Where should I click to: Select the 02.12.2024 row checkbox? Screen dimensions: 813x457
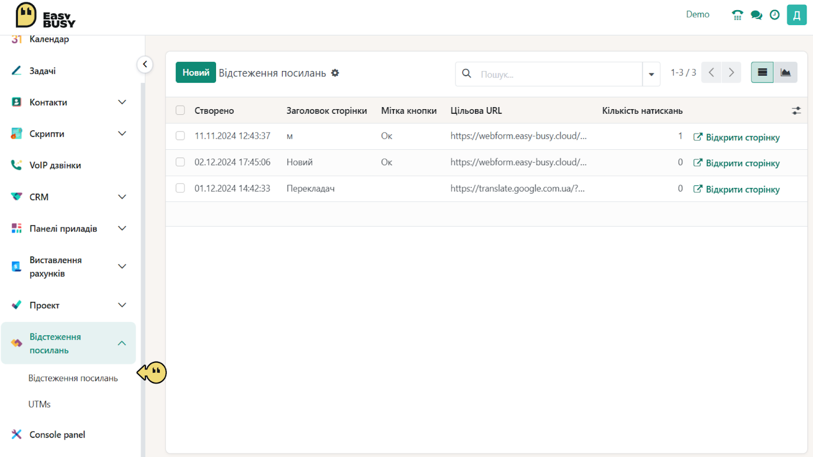pyautogui.click(x=180, y=162)
